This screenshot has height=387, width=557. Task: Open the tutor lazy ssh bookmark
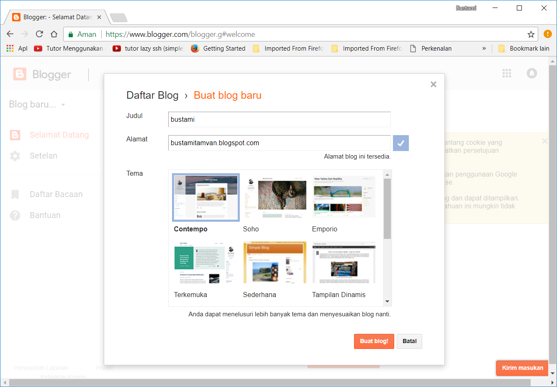148,49
